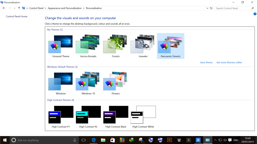This screenshot has height=144, width=257.
Task: Go to Control Panel Home
Action: coord(17,16)
